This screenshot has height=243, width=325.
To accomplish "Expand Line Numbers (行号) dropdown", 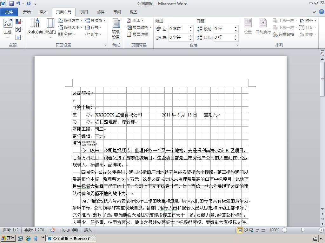I will pos(93,27).
